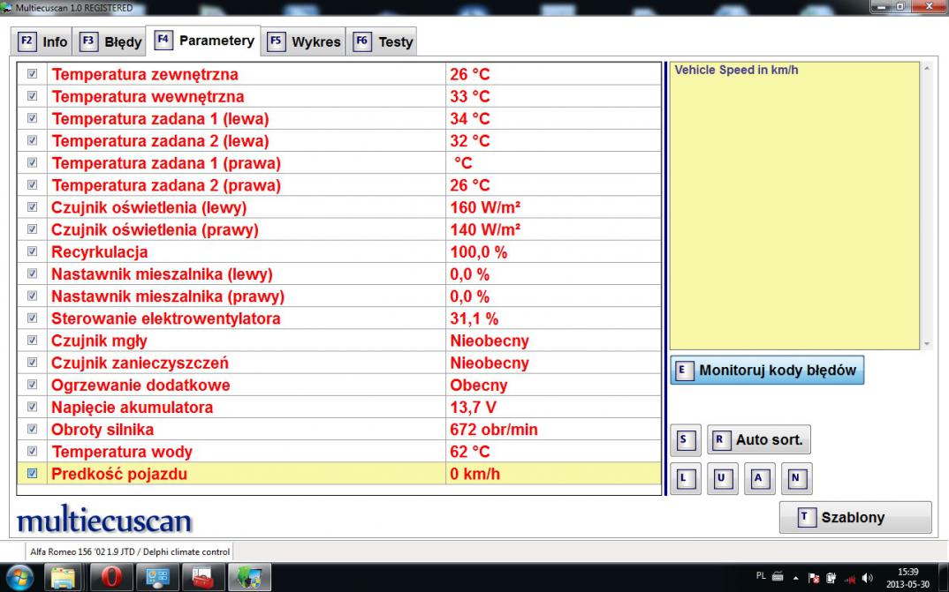Viewport: 949px width, 592px height.
Task: Toggle Ogrzewanie dodatkowe checkbox
Action: tap(32, 385)
